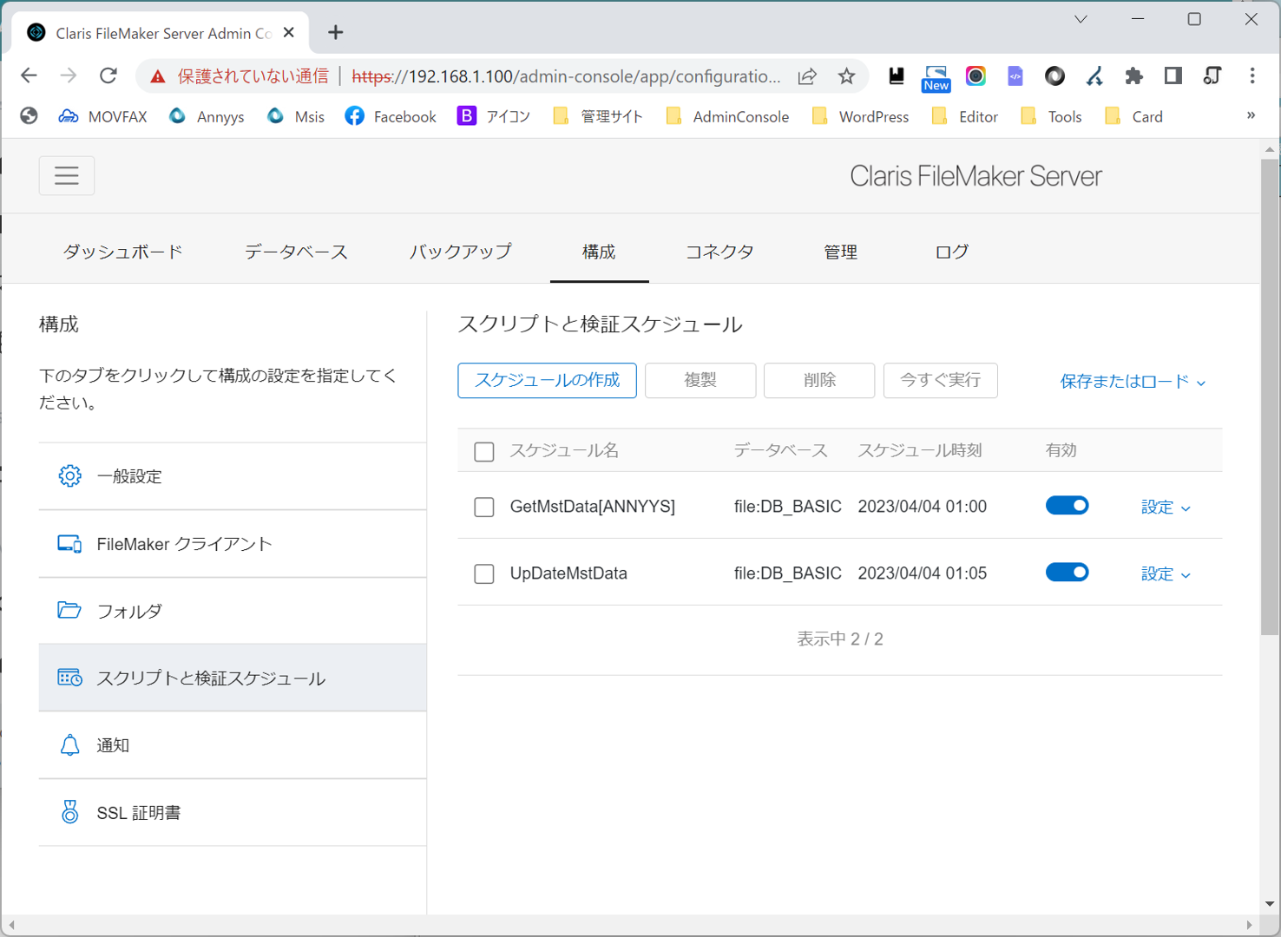Open the hamburger navigation menu
The width and height of the screenshot is (1281, 937).
point(67,176)
